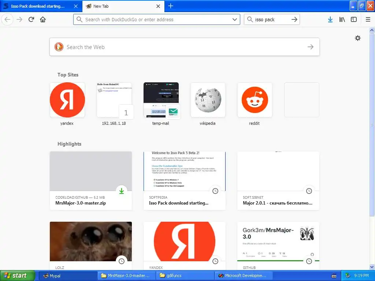The width and height of the screenshot is (375, 281).
Task: Reload the current page
Action: [31, 19]
